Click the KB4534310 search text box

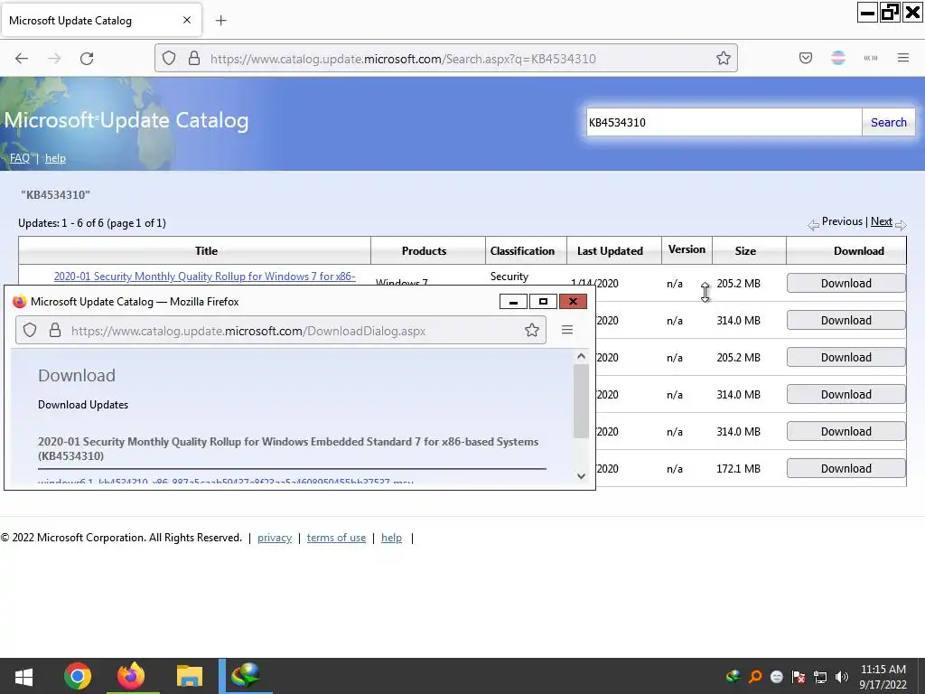coord(724,122)
